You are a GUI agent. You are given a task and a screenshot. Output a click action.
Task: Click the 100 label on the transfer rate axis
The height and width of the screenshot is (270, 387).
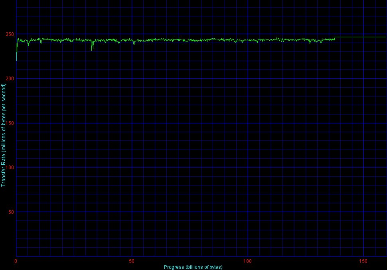10,168
